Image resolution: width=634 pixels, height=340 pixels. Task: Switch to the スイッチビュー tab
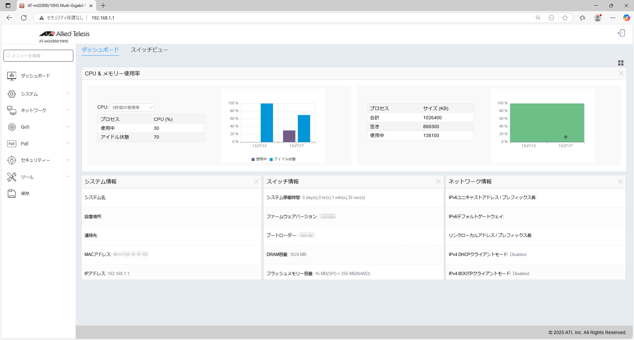[x=149, y=50]
